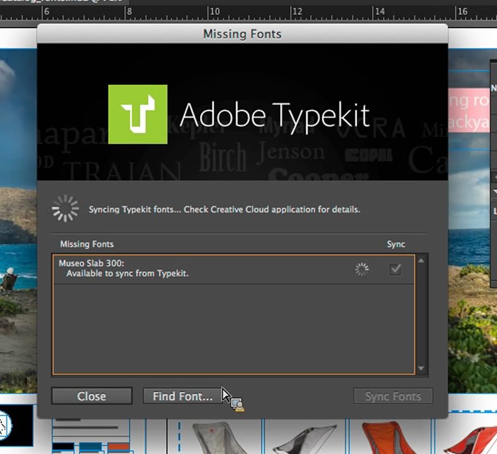
Task: Select the Museo Slab 300 font row
Action: 234,269
